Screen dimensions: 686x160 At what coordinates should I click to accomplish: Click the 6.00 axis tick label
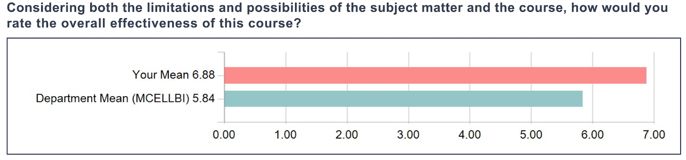click(x=592, y=135)
